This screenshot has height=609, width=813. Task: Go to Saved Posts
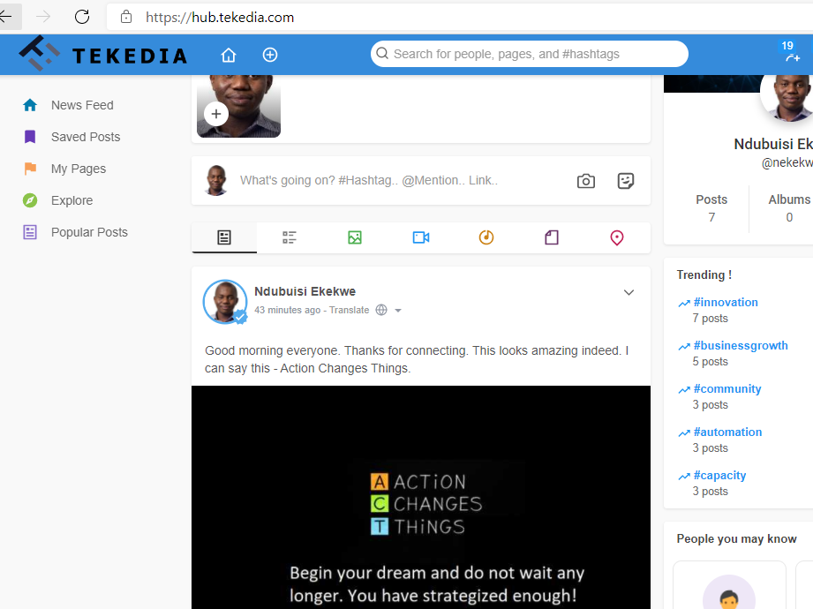click(x=86, y=137)
